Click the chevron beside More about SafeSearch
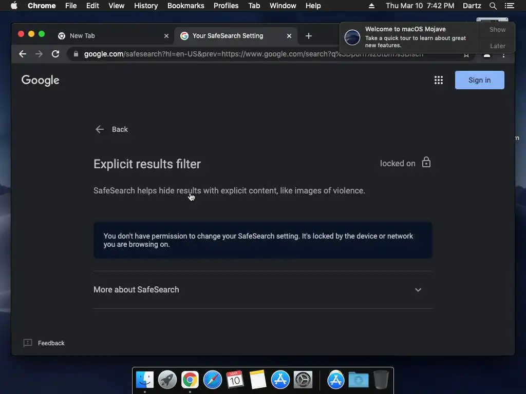Screen dimensions: 526x394 pos(418,290)
